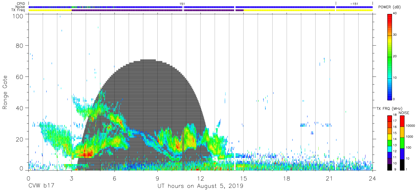This screenshot has height=193, width=419.
Task: Click the 40 tick on the power scale
Action: [x=395, y=13]
